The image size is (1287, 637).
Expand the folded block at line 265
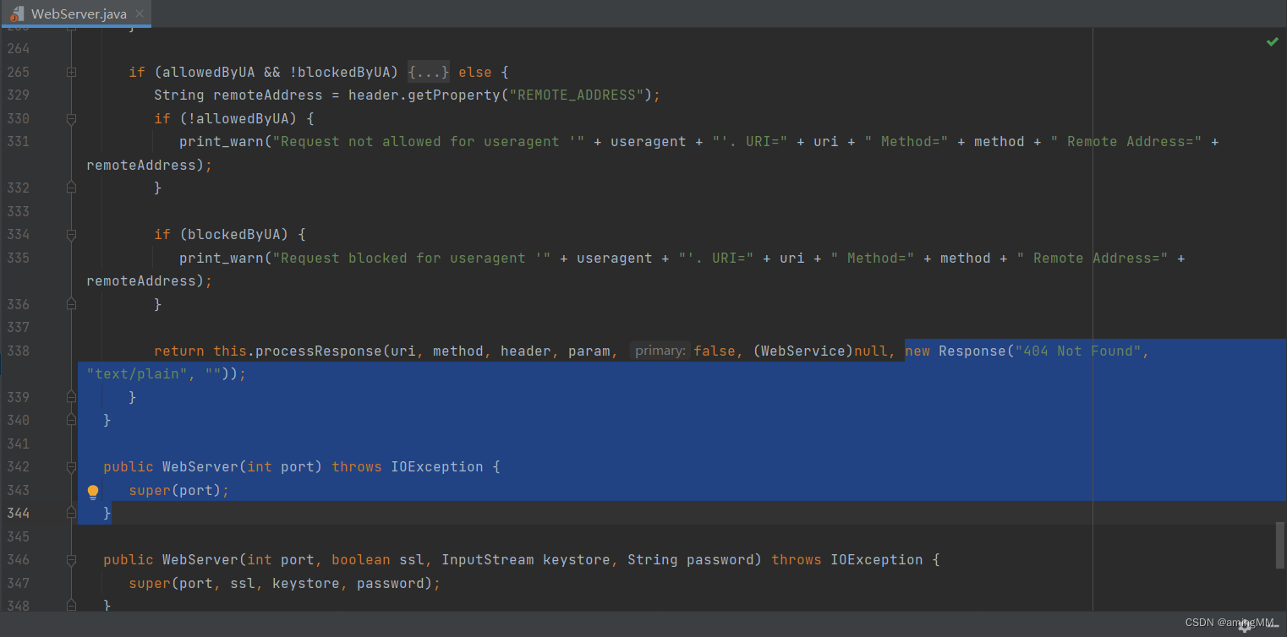coord(71,72)
